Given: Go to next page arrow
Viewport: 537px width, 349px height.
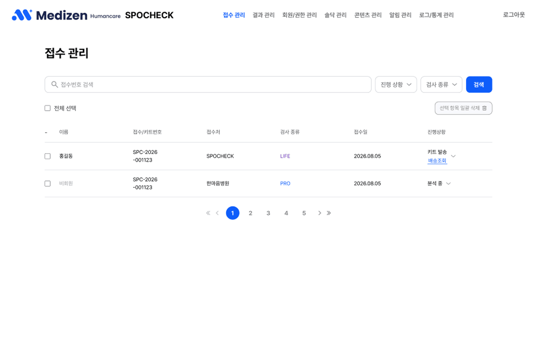Looking at the screenshot, I should 320,213.
